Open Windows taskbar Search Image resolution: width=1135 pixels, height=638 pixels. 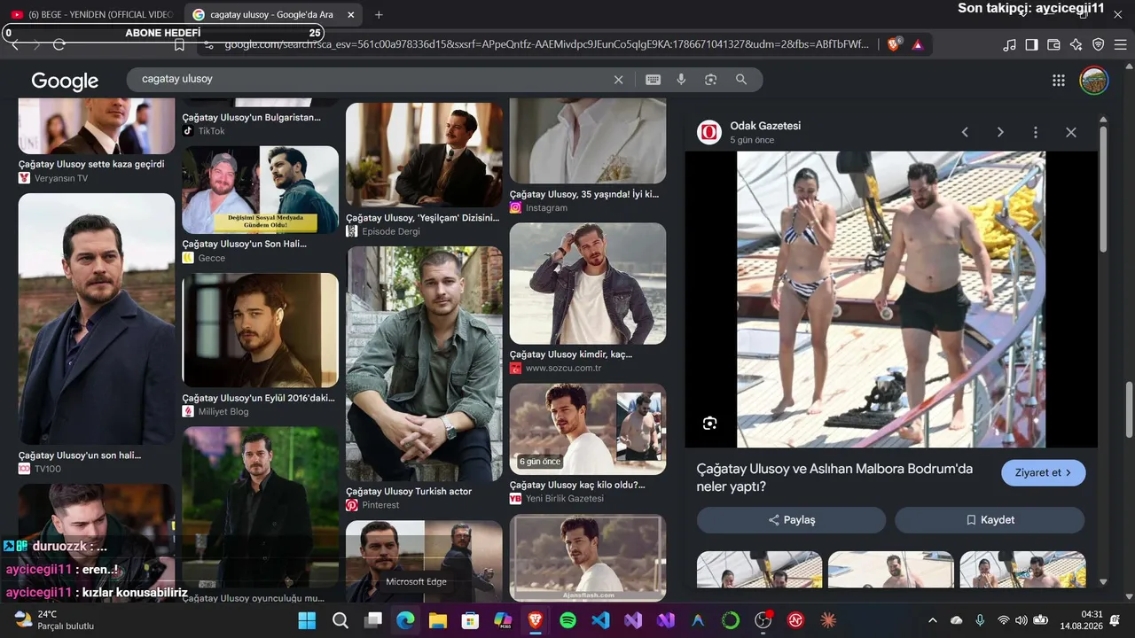click(x=340, y=620)
